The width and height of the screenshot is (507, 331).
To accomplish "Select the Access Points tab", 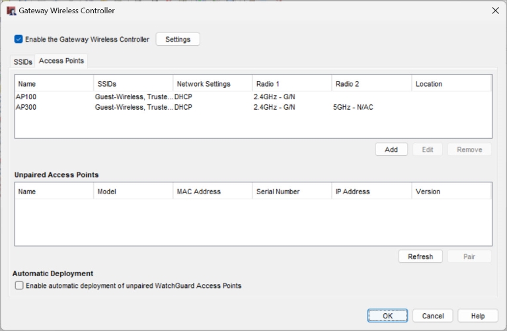I will 61,61.
